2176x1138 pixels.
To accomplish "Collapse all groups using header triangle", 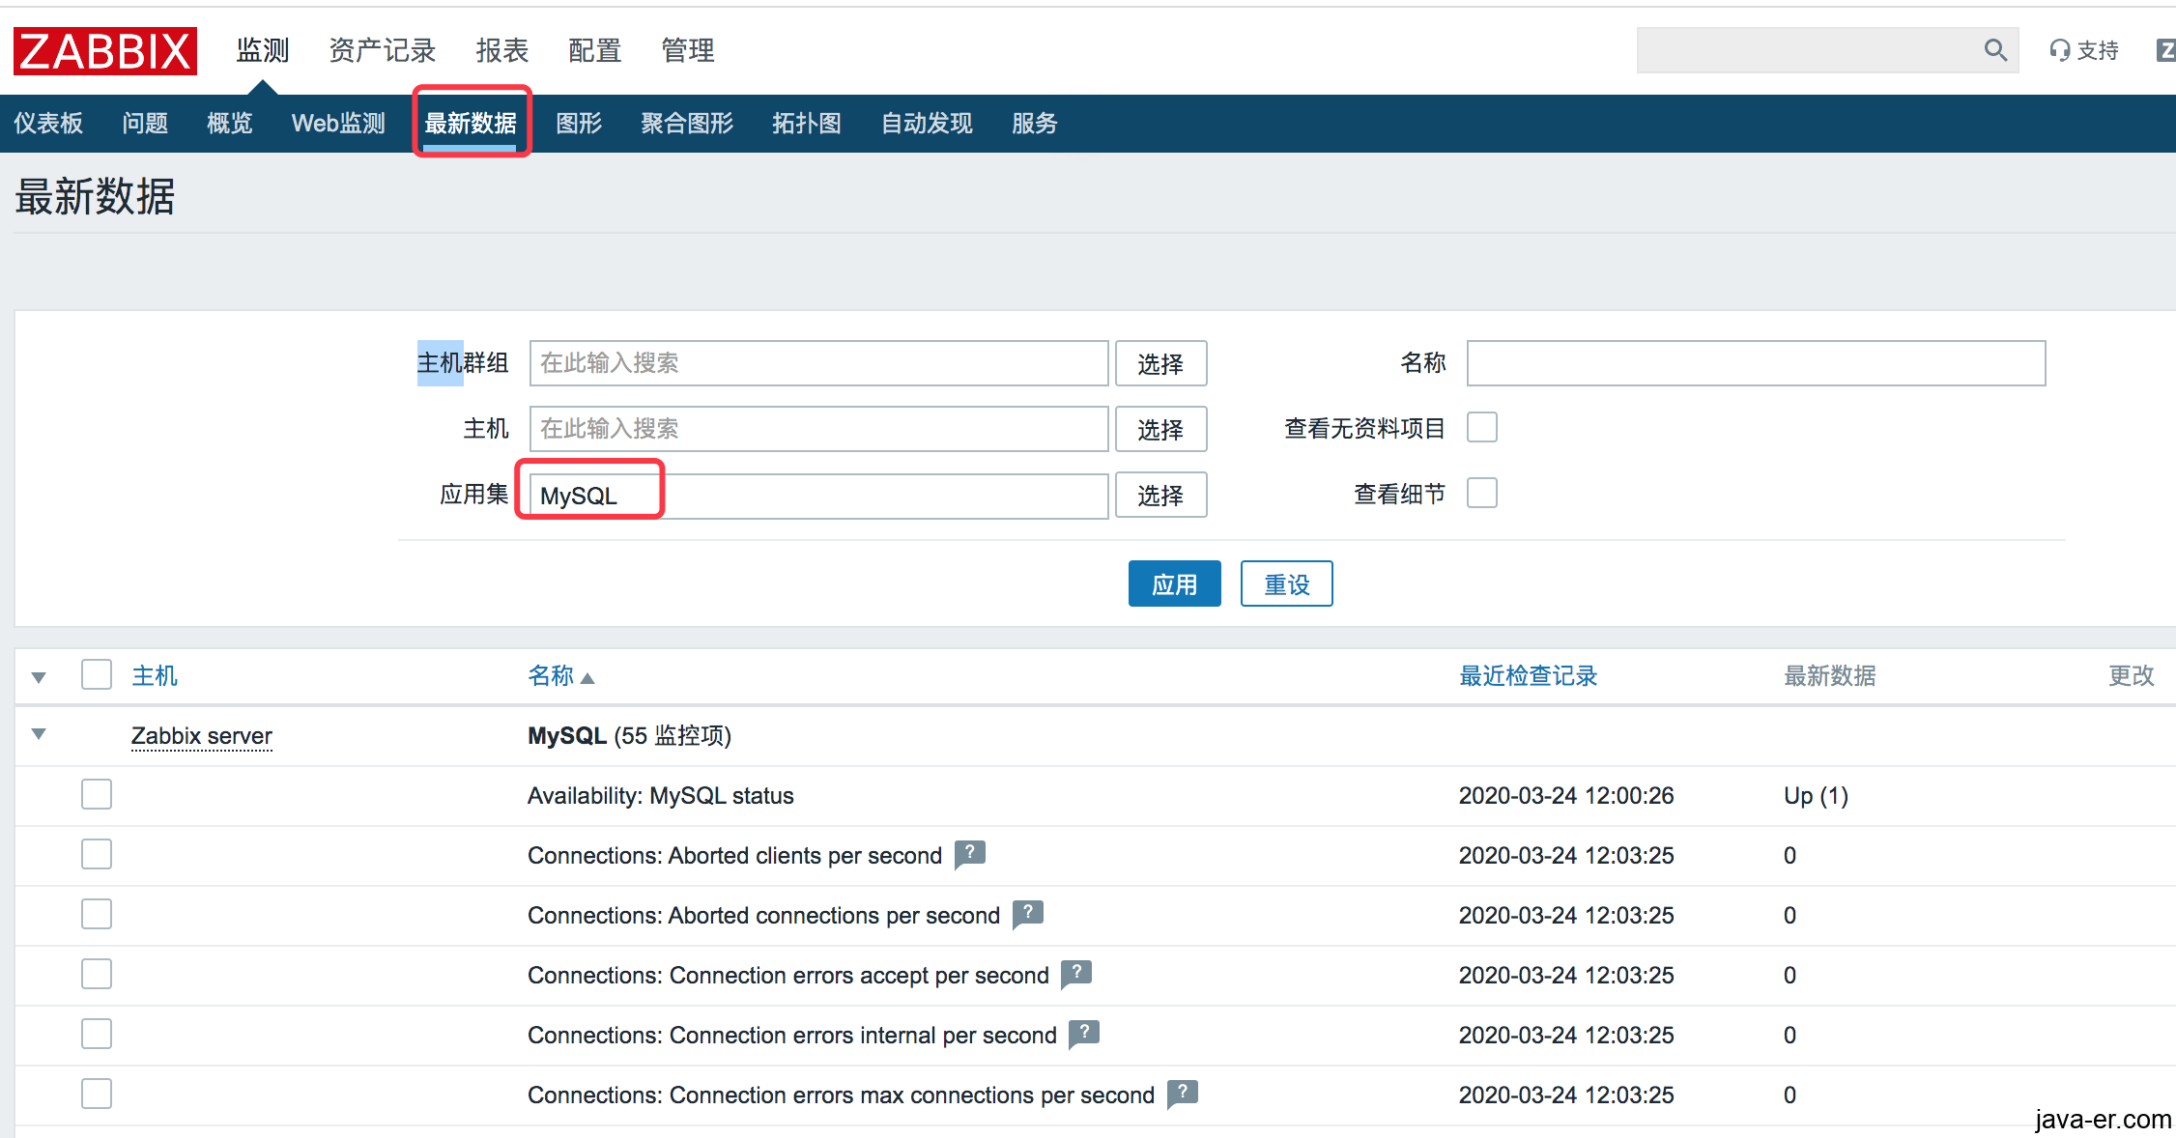I will coord(39,677).
